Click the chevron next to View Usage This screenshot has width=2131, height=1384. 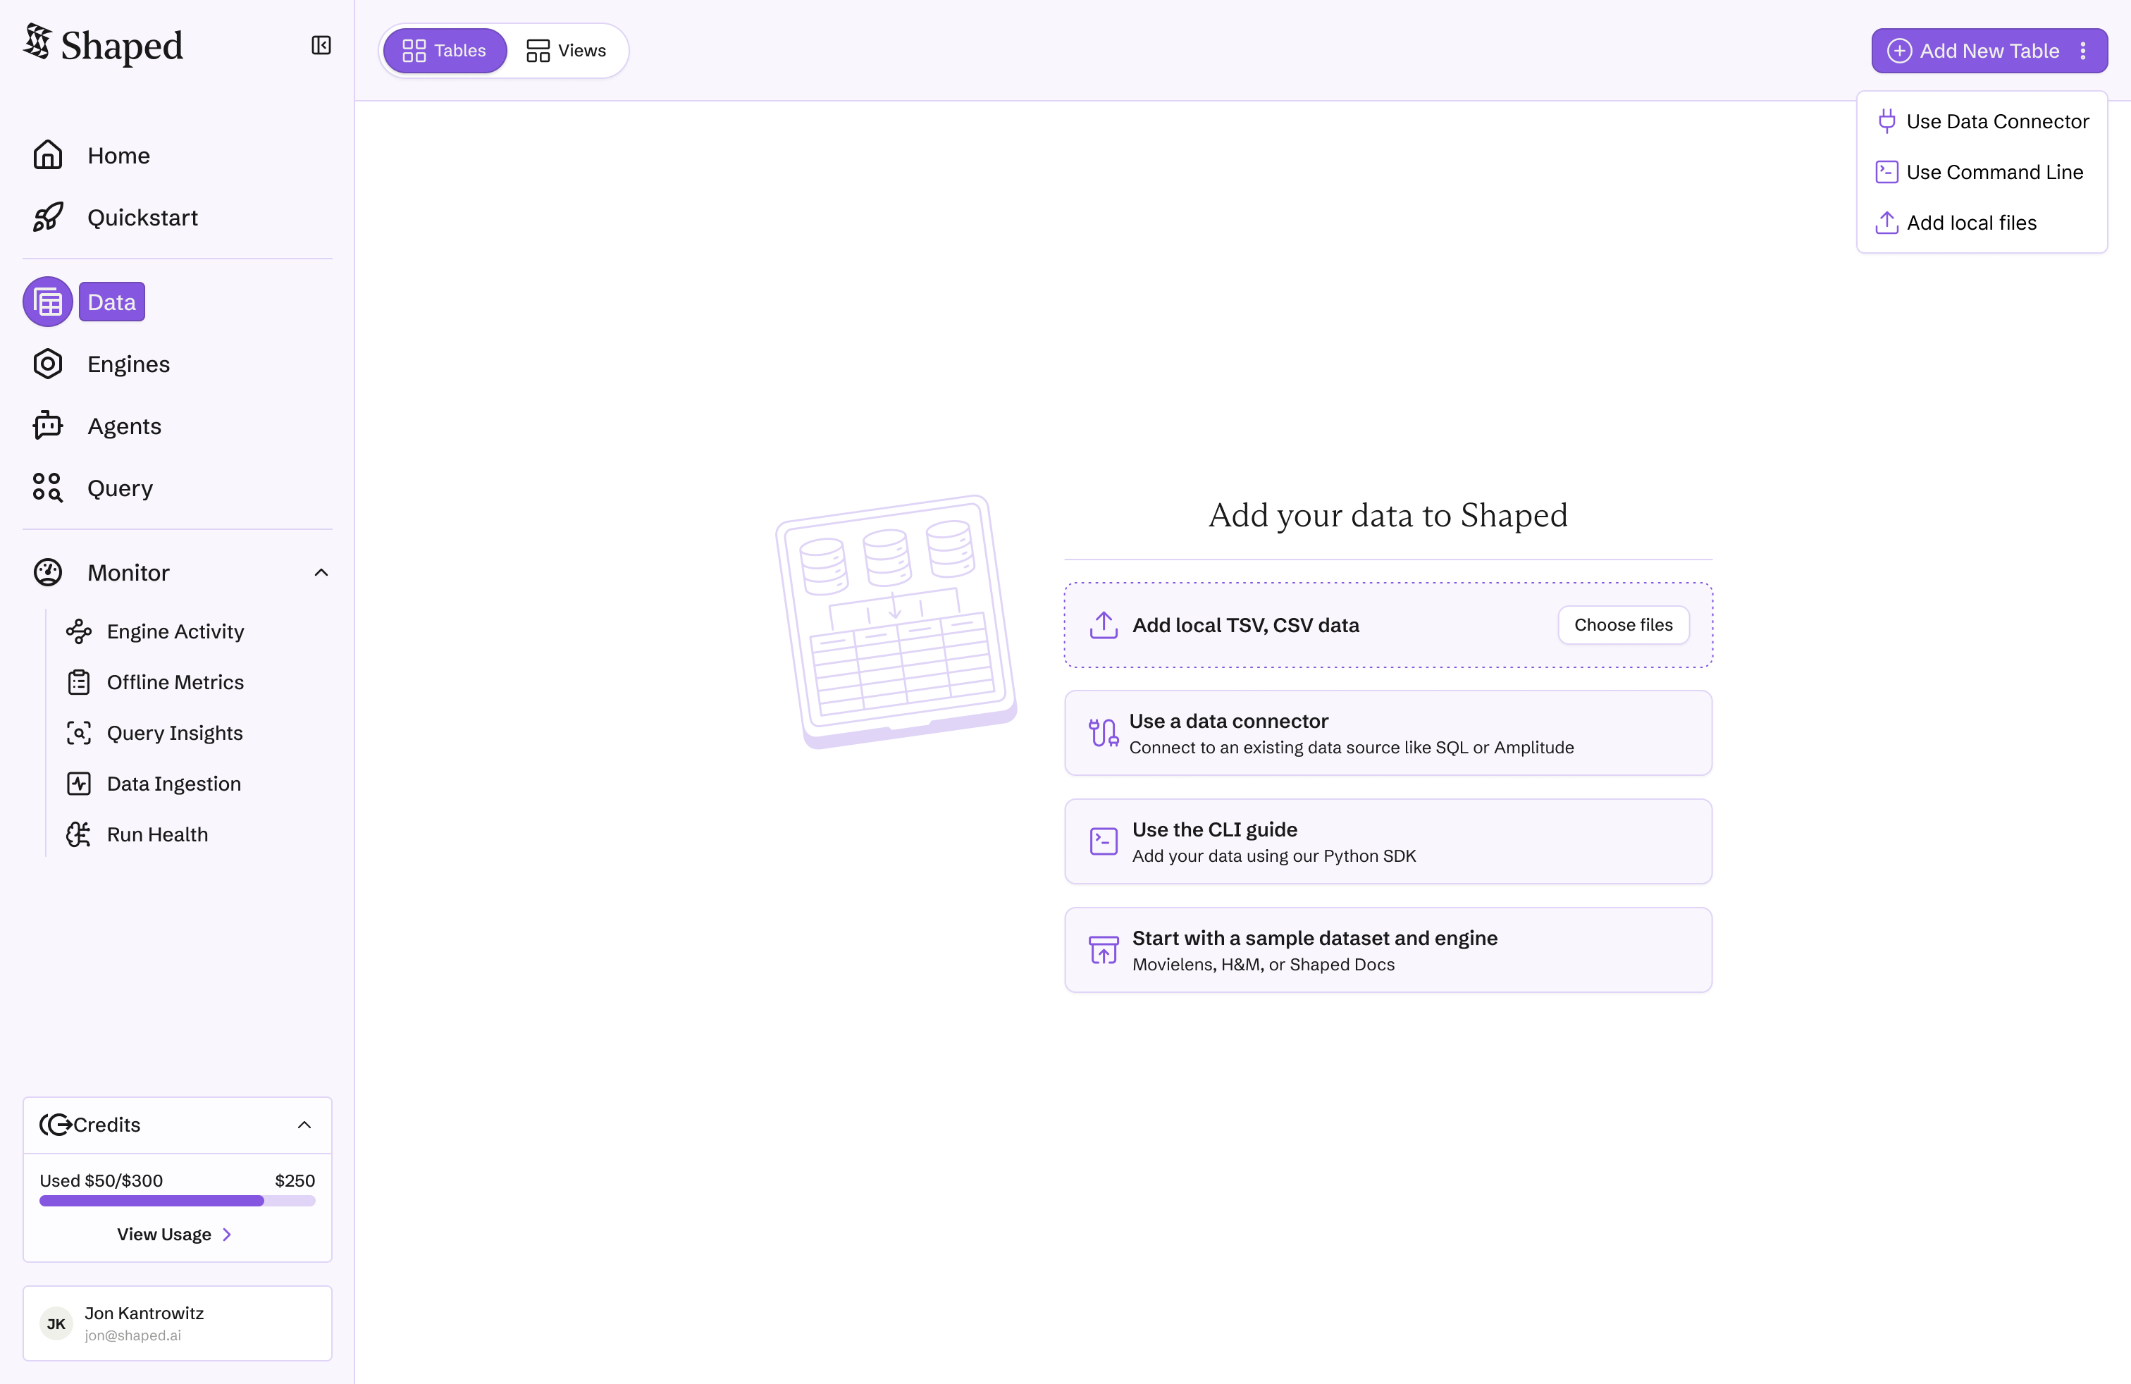click(228, 1235)
